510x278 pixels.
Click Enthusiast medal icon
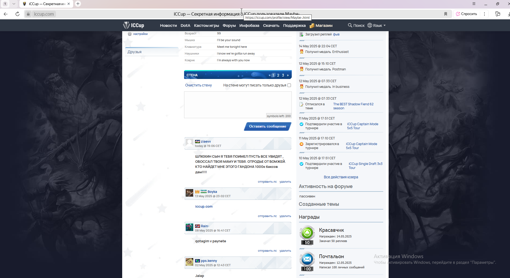(x=301, y=52)
